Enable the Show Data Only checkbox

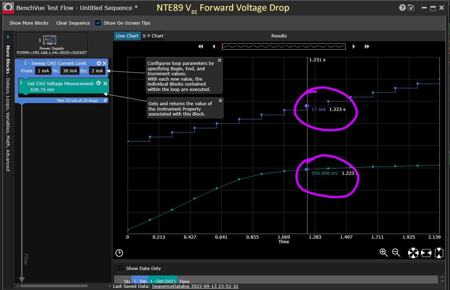pos(121,268)
